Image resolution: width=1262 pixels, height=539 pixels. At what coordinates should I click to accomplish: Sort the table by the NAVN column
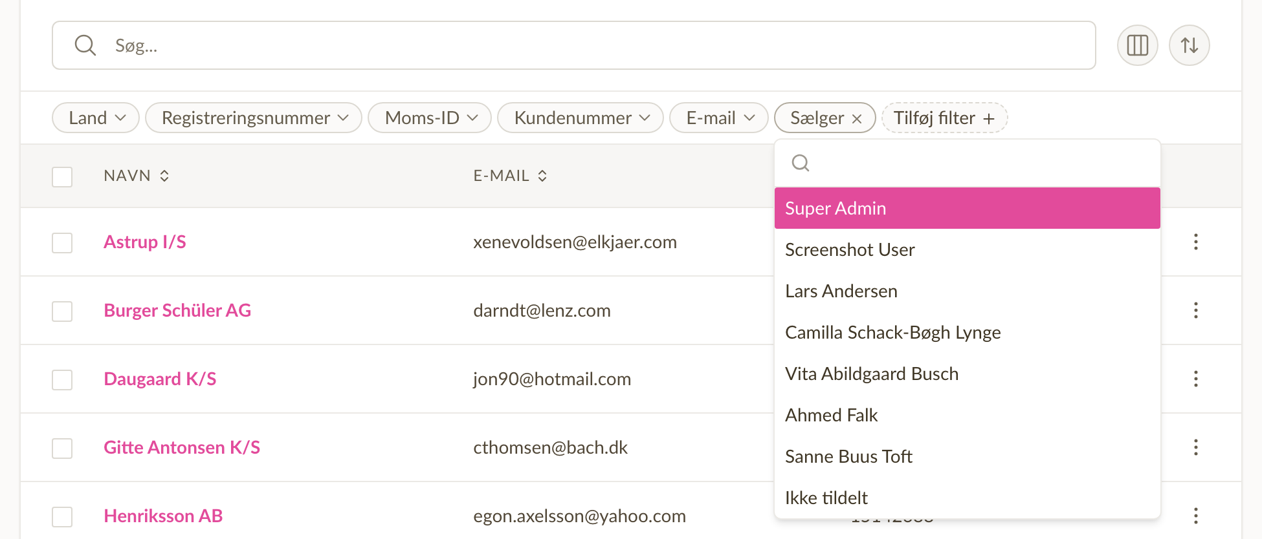137,176
